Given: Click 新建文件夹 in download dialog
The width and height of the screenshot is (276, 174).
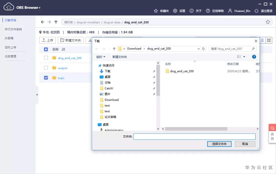Looking at the screenshot, I should pyautogui.click(x=120, y=57).
